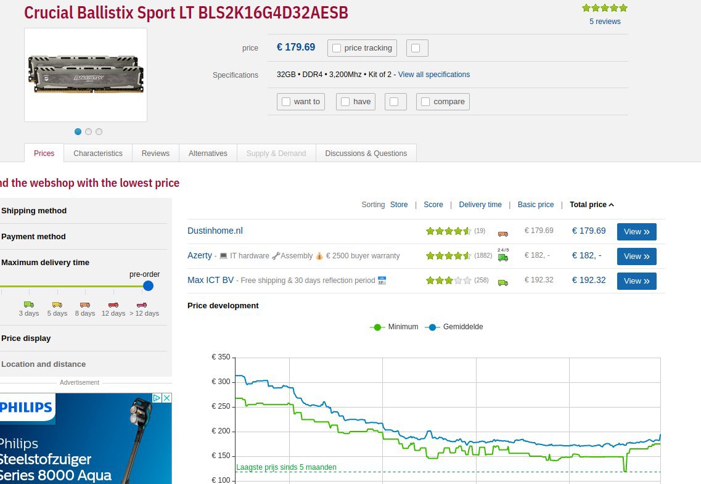This screenshot has height=484, width=701.
Task: Click the (1882) review count for Azerty
Action: (x=483, y=256)
